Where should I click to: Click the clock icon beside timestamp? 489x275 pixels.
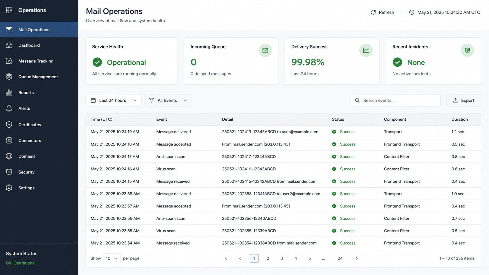click(411, 12)
